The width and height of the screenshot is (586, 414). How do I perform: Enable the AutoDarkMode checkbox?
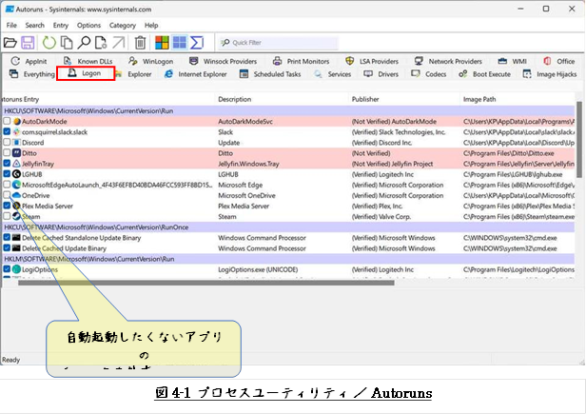(x=7, y=121)
